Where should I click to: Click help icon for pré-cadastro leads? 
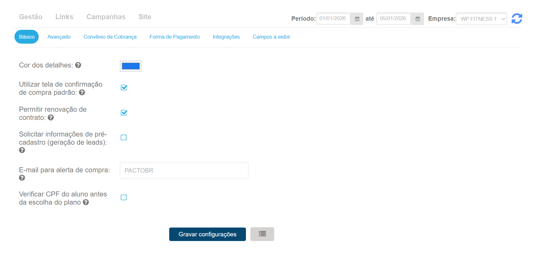click(x=22, y=150)
